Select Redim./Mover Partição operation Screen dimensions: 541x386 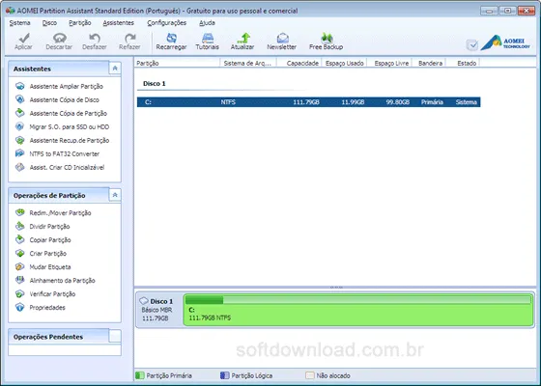[x=60, y=212]
